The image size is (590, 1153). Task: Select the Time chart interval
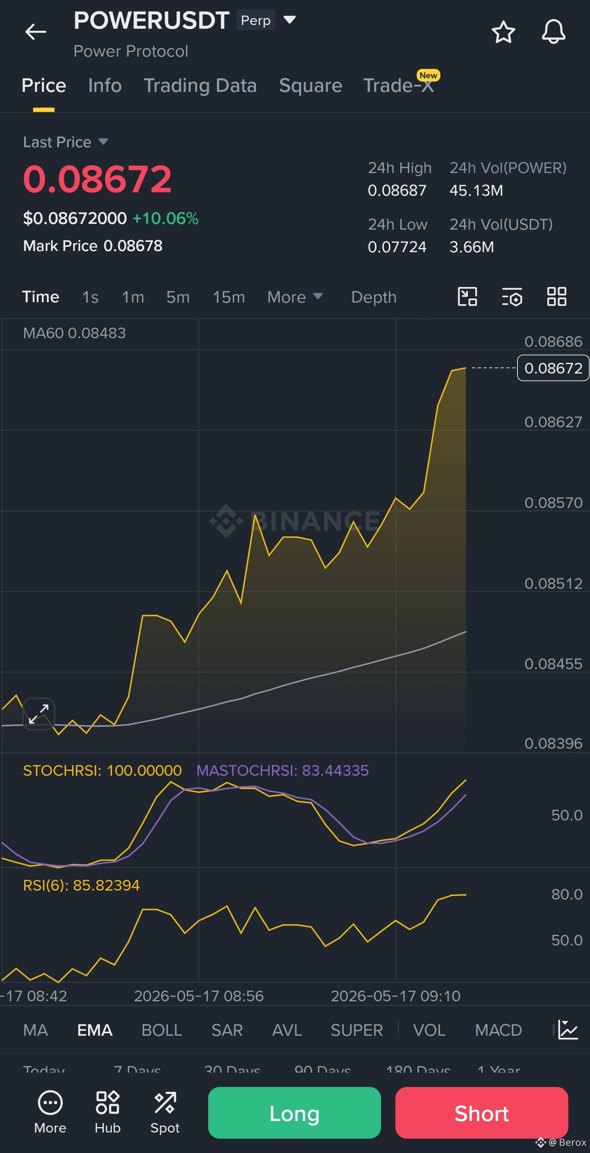[41, 297]
